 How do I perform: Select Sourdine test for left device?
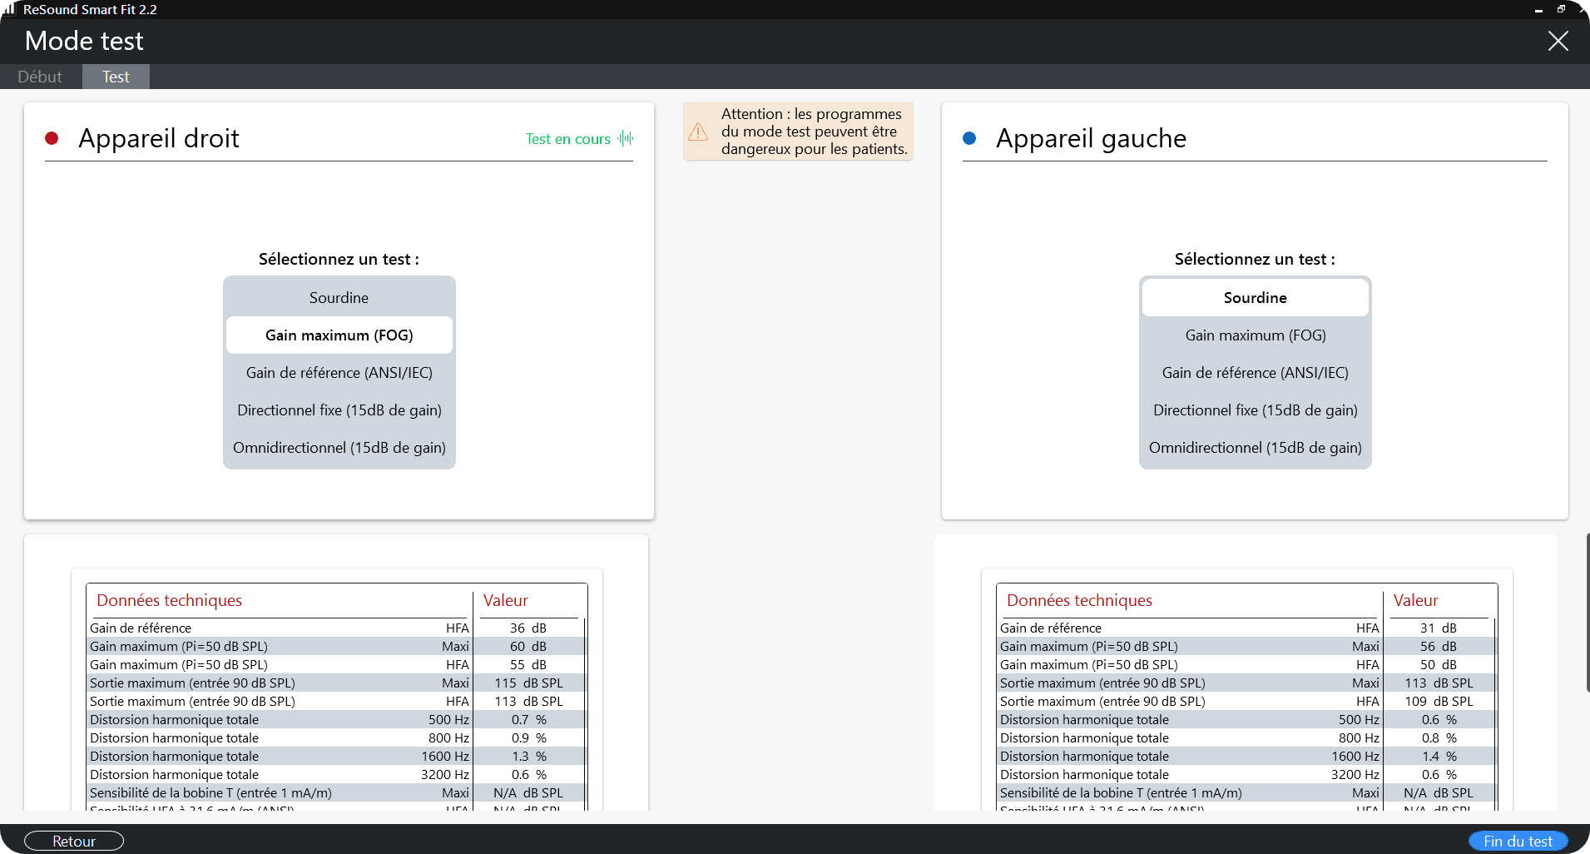tap(1255, 298)
